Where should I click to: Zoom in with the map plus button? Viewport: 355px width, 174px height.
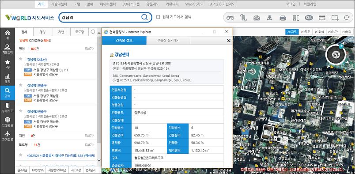(x=332, y=98)
